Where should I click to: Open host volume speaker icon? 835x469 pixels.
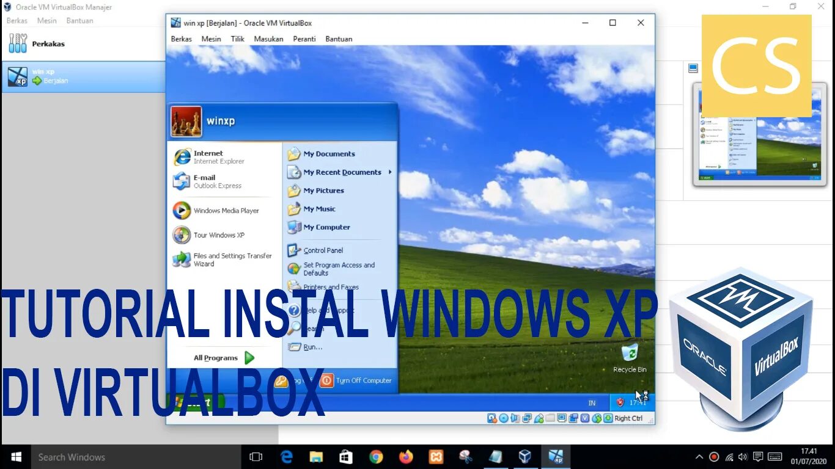(x=743, y=457)
